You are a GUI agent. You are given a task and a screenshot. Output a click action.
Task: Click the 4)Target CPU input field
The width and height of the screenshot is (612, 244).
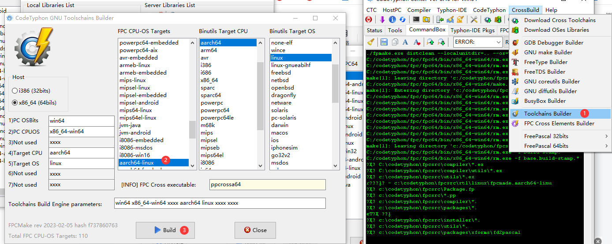pos(81,153)
